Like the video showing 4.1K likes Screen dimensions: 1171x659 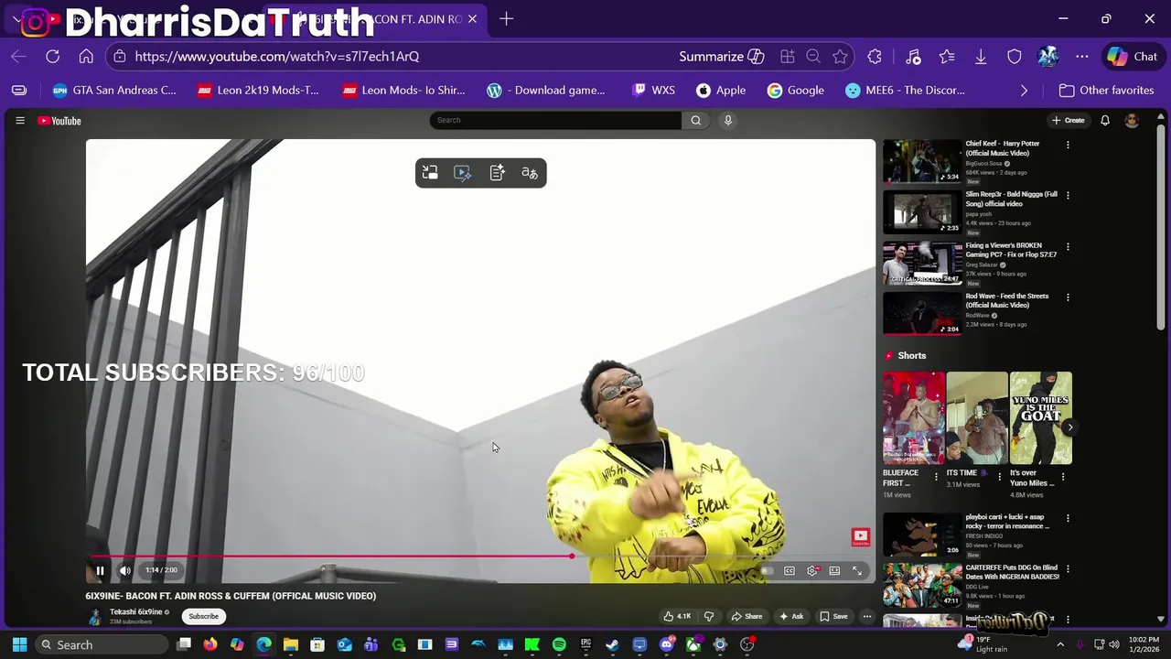[x=677, y=616]
